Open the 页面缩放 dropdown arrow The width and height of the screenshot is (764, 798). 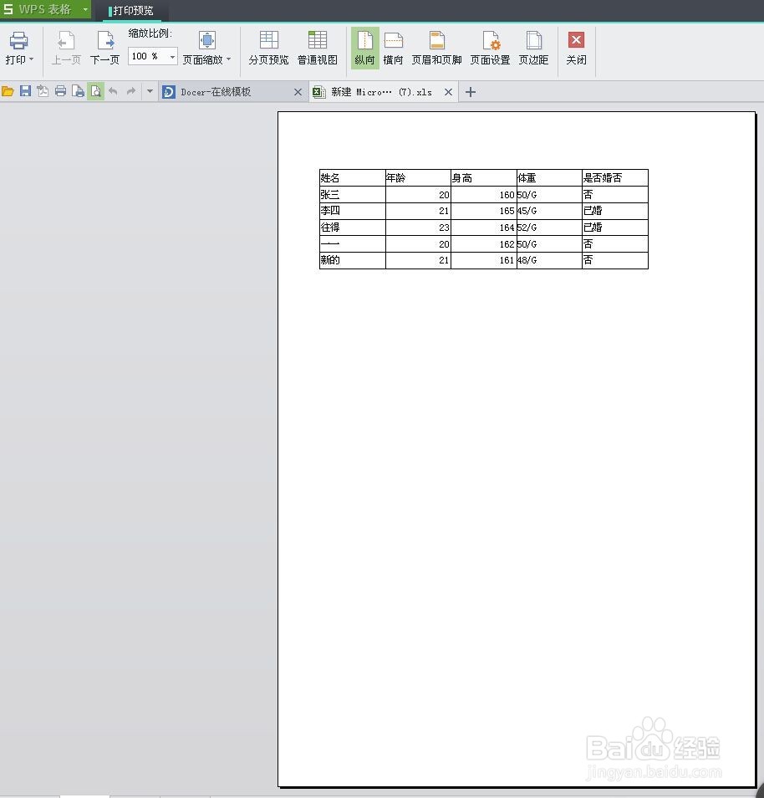pyautogui.click(x=228, y=59)
